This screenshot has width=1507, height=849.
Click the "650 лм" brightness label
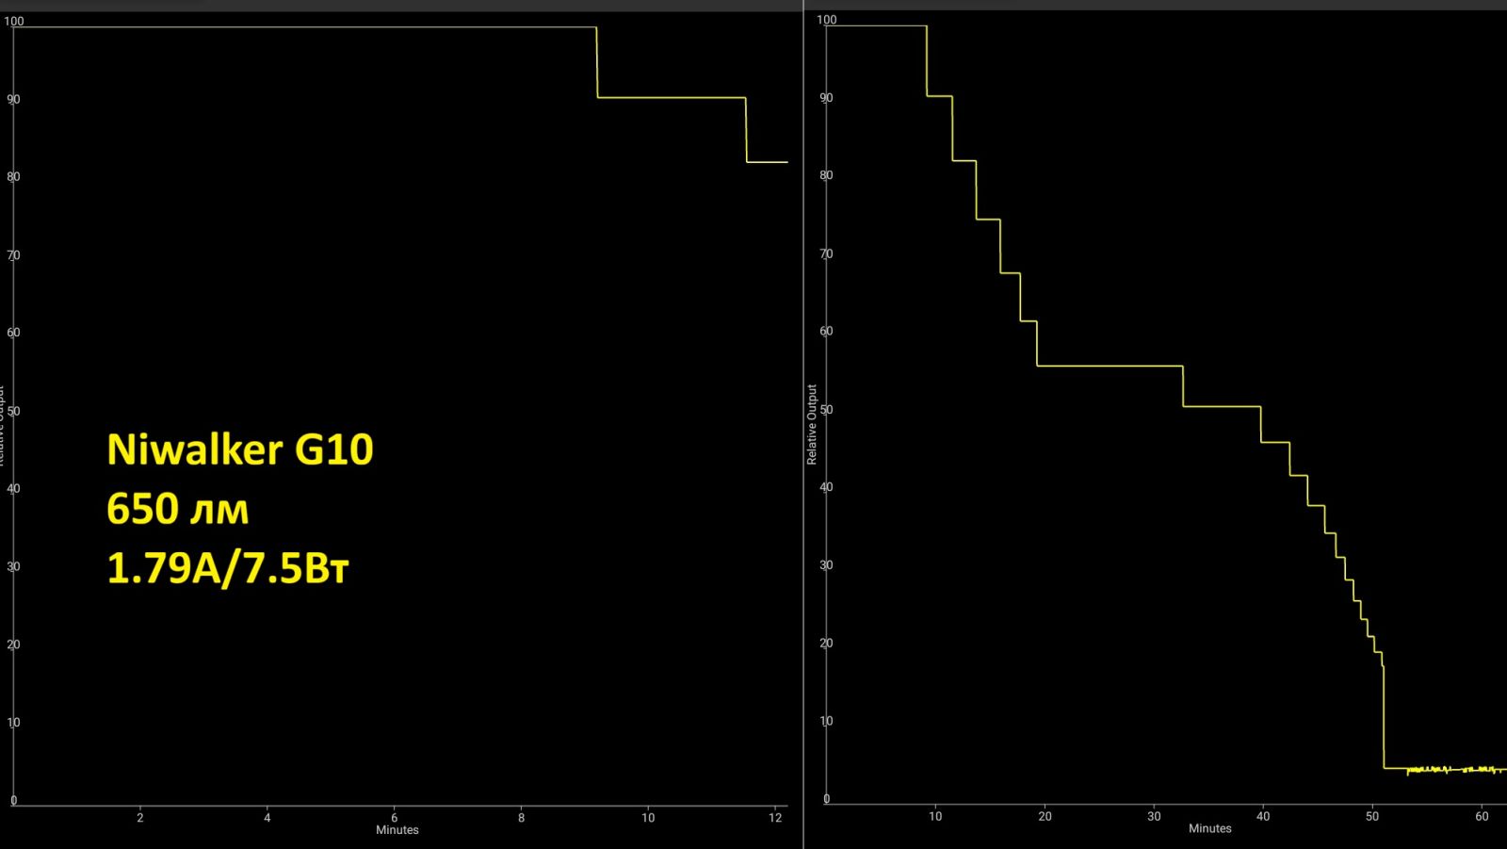[178, 510]
